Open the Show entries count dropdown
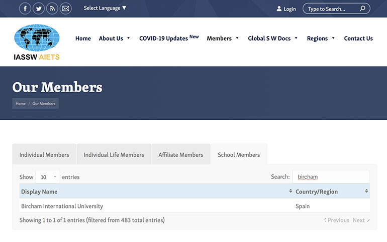 pos(48,177)
